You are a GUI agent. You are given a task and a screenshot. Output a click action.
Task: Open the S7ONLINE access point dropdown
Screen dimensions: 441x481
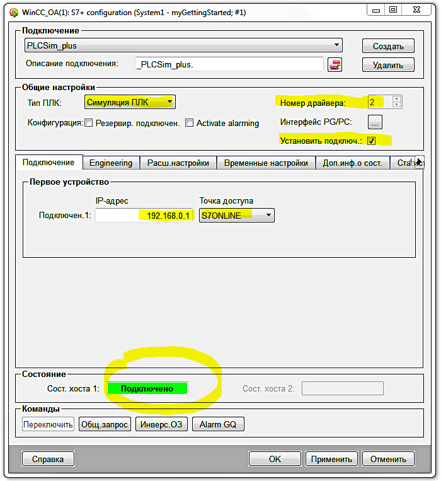(237, 216)
